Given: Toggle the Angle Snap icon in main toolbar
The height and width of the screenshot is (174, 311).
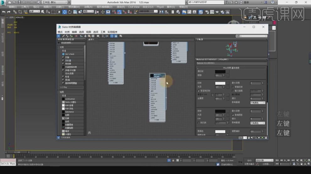Looking at the screenshot, I should point(119,12).
